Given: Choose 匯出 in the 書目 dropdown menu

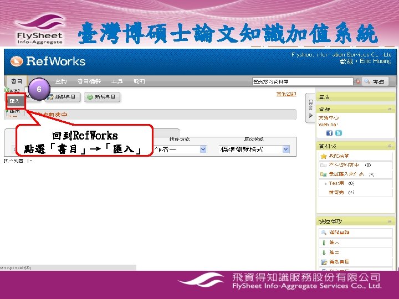Looking at the screenshot, I should click(x=13, y=111).
